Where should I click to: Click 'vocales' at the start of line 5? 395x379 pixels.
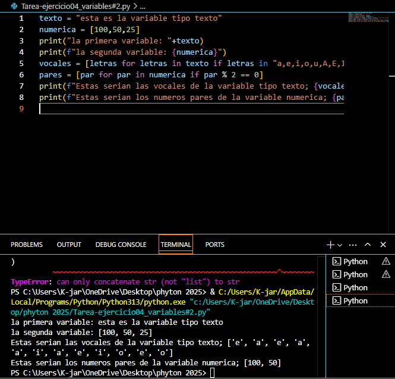(x=55, y=63)
